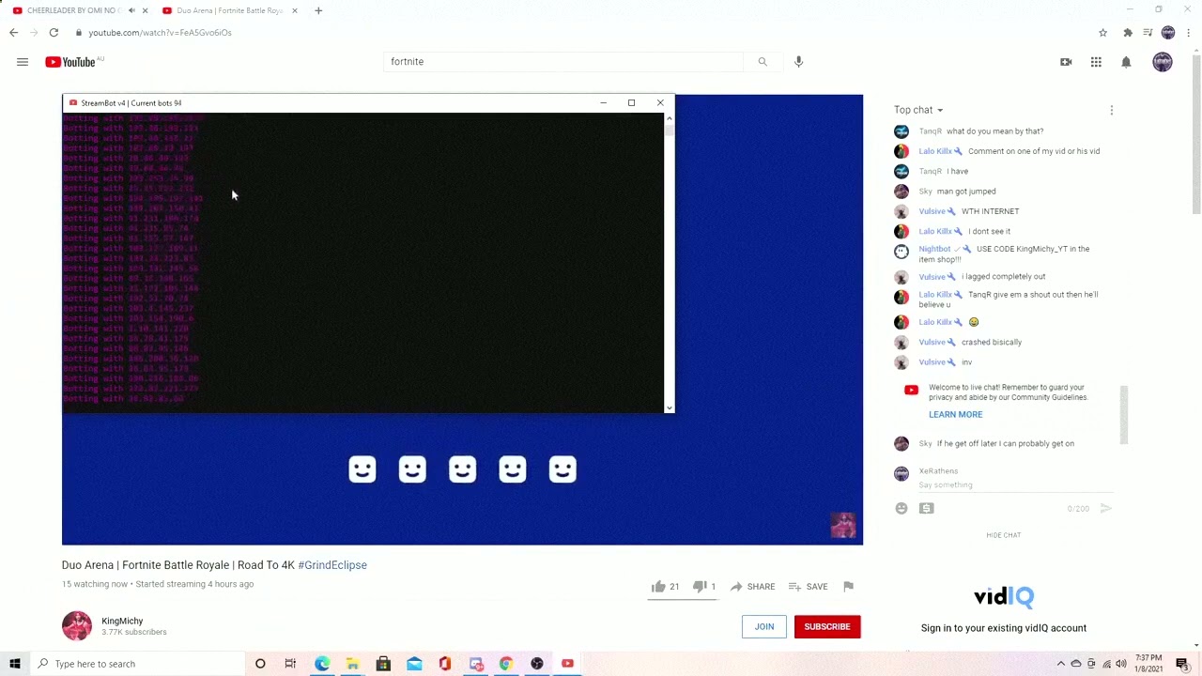Screen dimensions: 1202x676
Task: Show hidden system tray icons
Action: (x=1061, y=664)
